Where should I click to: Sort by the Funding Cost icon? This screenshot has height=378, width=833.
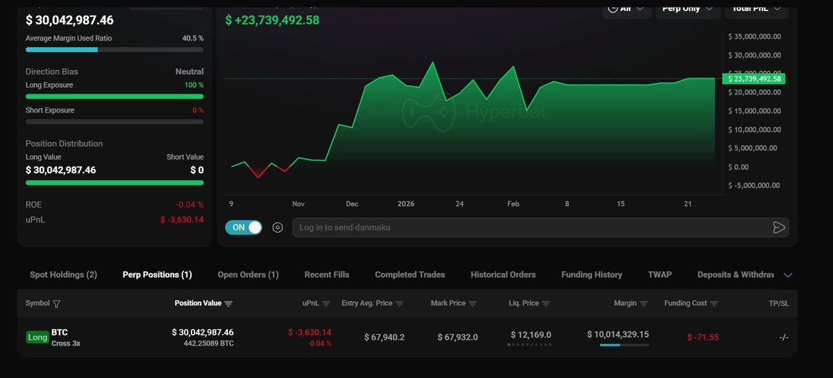(714, 304)
